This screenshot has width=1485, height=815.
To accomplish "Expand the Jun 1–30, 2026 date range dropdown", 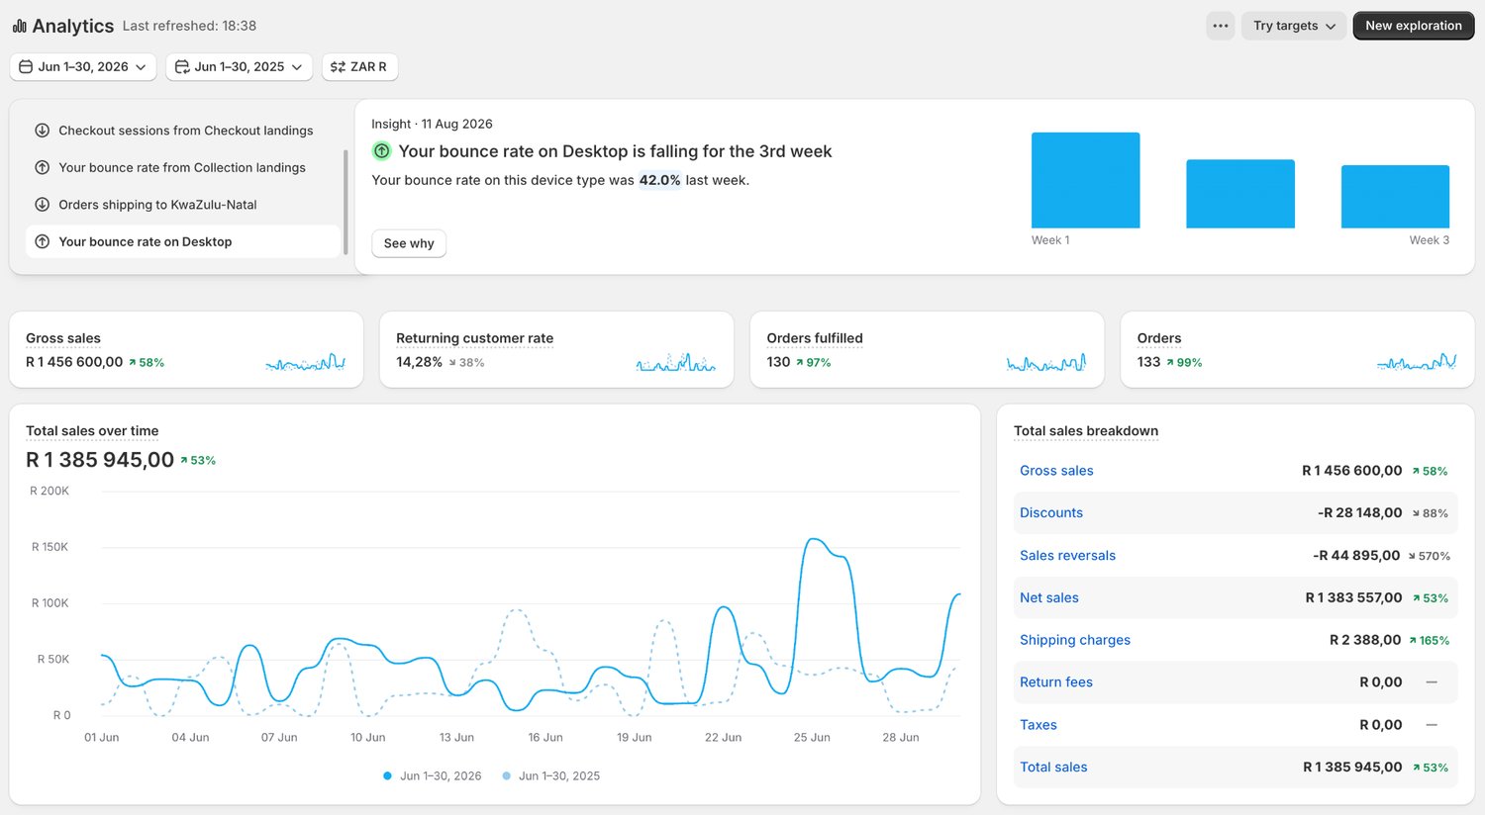I will pyautogui.click(x=83, y=66).
